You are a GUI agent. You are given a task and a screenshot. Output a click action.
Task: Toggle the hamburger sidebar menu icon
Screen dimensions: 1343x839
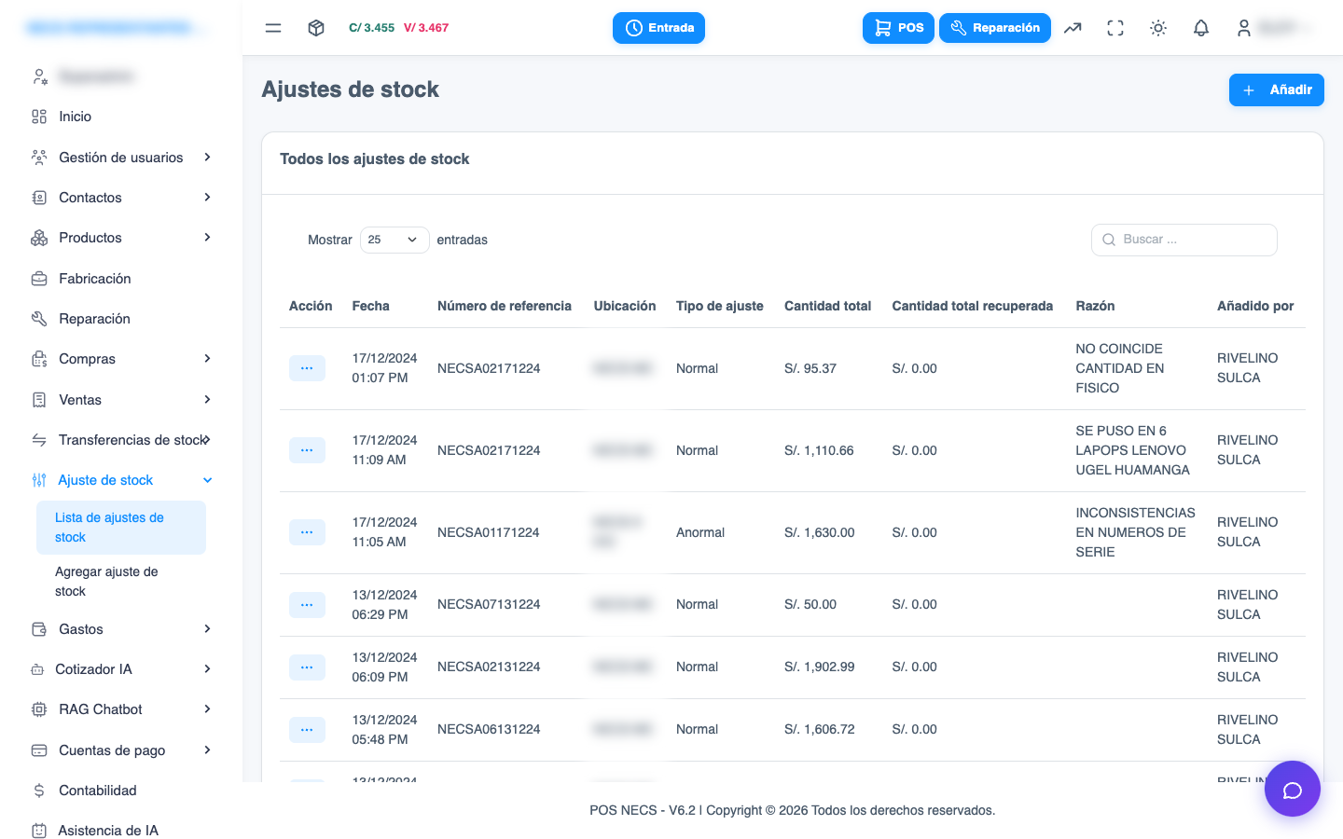coord(273,28)
